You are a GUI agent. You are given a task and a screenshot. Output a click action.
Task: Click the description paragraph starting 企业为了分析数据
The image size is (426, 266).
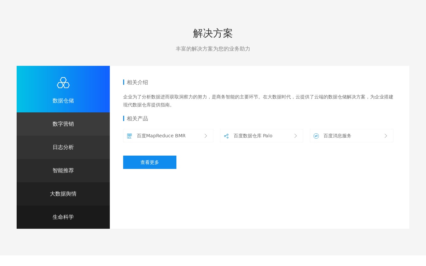click(x=258, y=101)
